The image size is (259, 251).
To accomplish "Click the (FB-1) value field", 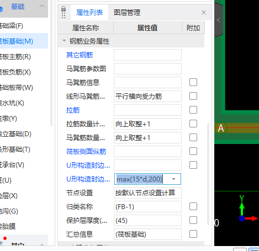I will click(x=147, y=206).
